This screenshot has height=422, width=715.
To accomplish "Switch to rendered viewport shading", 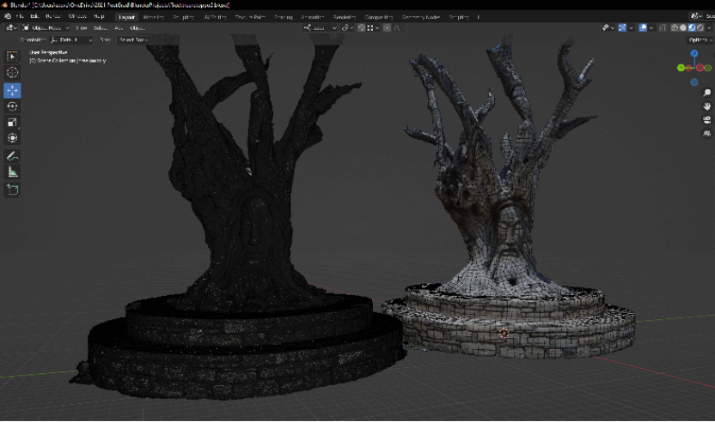I will coord(700,27).
